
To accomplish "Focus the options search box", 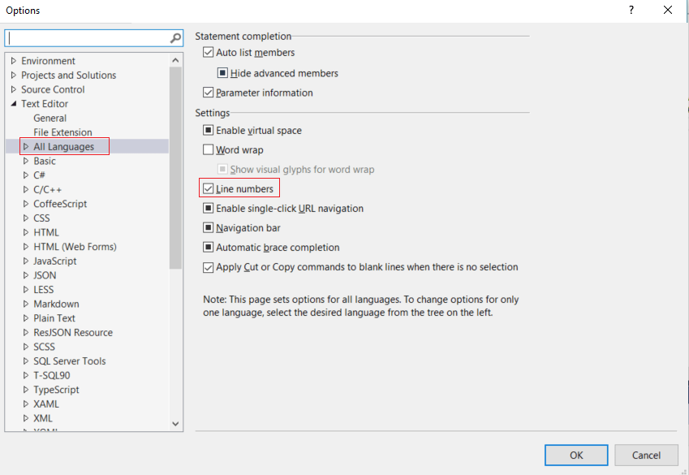I will click(88, 38).
